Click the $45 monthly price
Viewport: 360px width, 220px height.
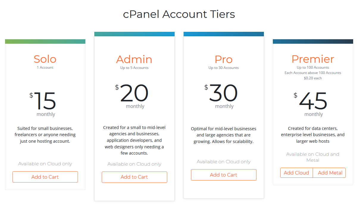(x=312, y=101)
